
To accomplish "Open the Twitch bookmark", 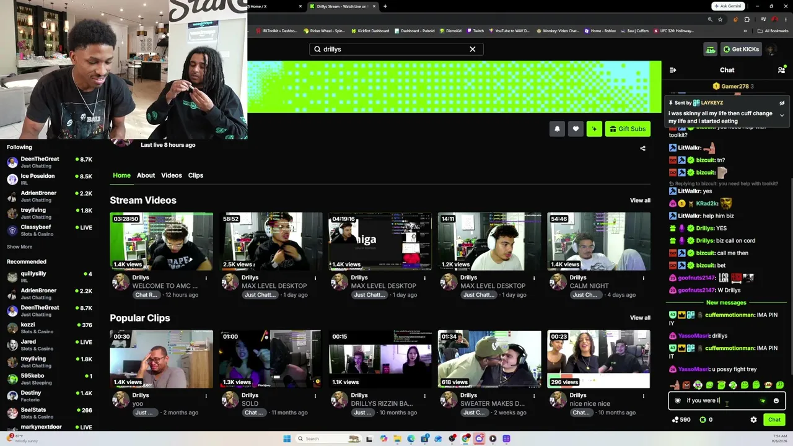I will pyautogui.click(x=476, y=31).
